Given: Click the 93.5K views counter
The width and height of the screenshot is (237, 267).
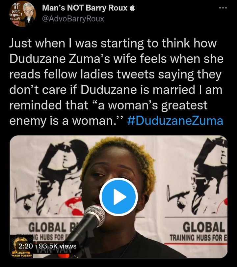Looking at the screenshot, I should click(58, 246).
